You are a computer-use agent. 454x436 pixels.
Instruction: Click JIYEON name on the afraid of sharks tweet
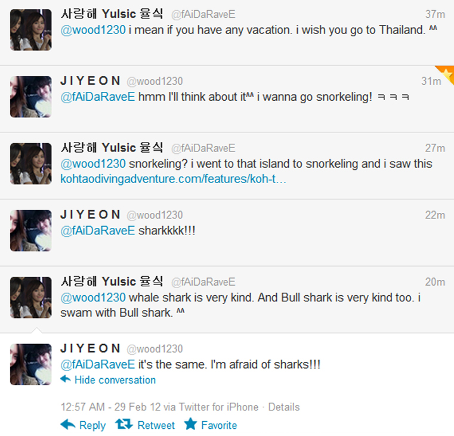(90, 348)
